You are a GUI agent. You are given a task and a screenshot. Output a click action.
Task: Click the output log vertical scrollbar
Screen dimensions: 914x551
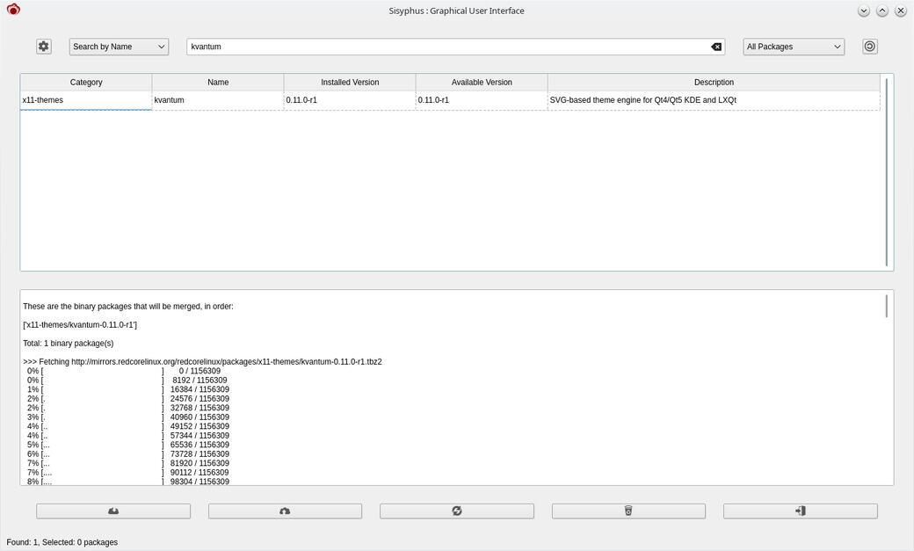coord(887,306)
